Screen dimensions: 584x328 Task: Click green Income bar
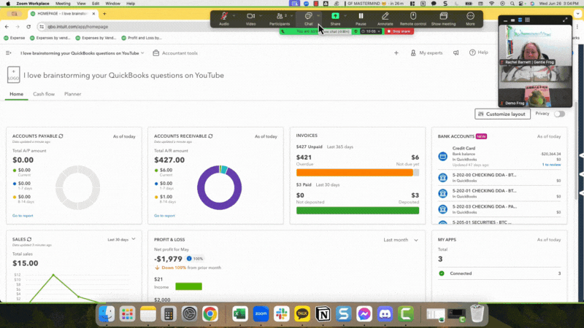(x=189, y=286)
